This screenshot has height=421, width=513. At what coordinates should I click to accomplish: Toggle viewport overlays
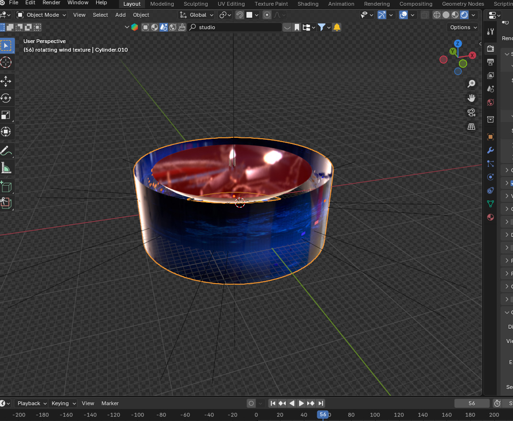(x=404, y=15)
